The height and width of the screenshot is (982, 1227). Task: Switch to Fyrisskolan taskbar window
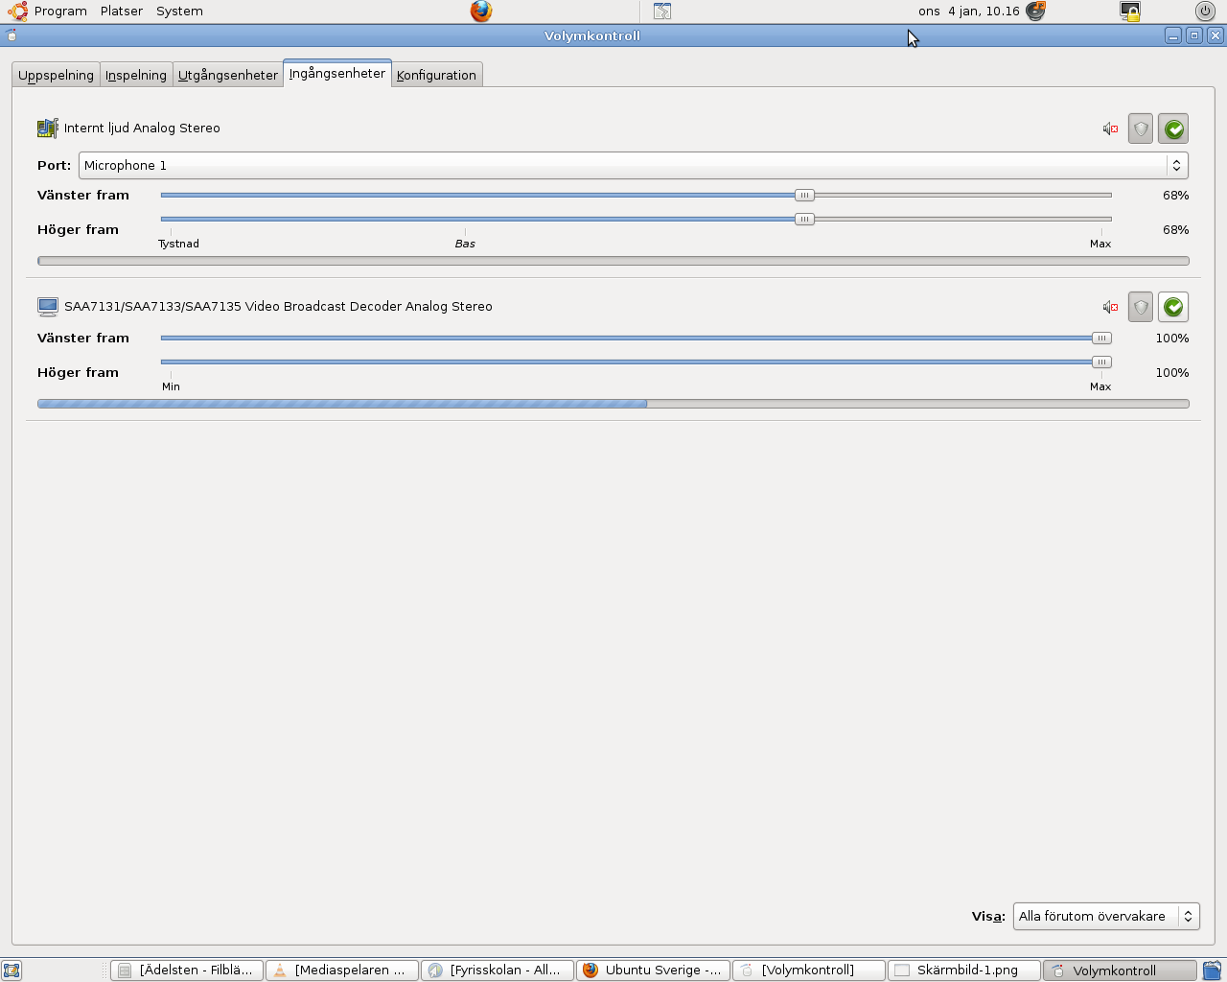tap(498, 970)
